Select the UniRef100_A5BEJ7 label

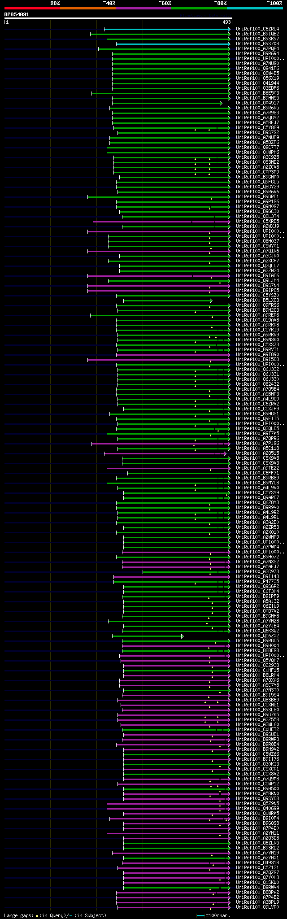257,123
